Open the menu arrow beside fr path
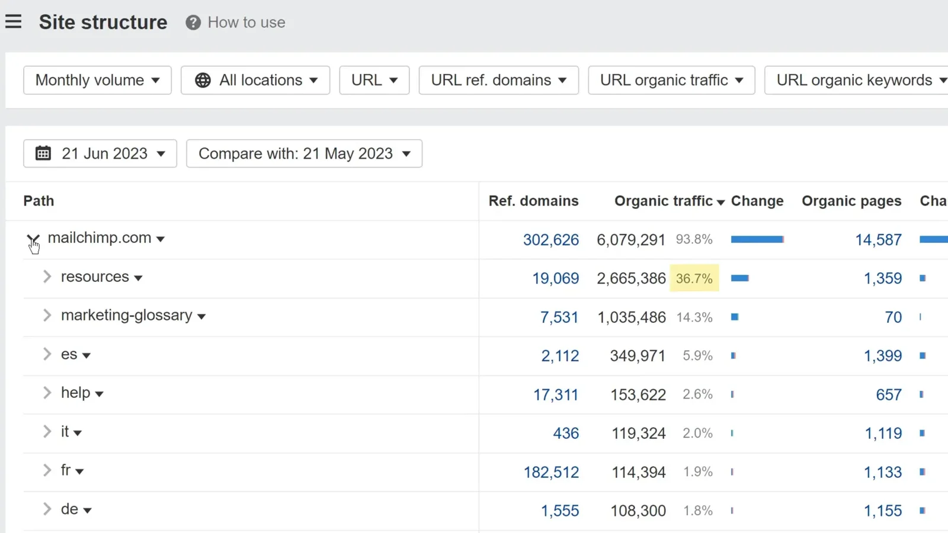 click(79, 471)
